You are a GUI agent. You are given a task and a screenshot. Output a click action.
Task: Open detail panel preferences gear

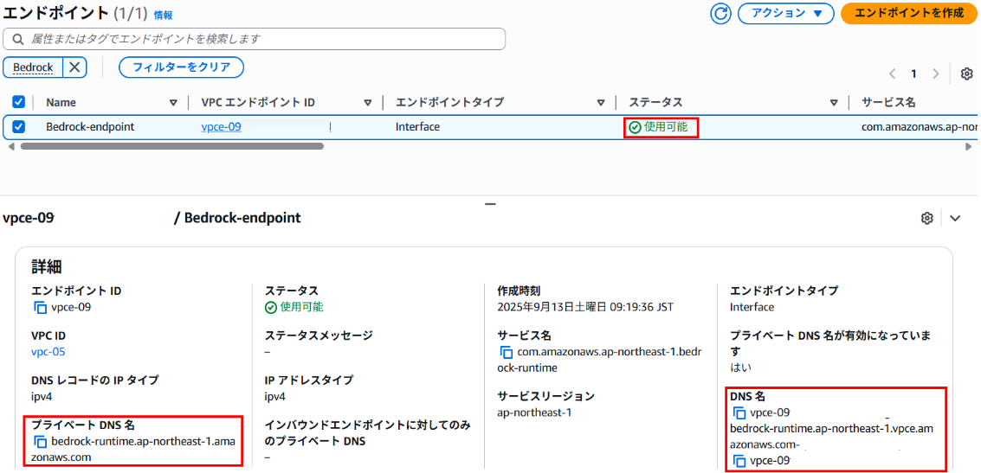tap(927, 218)
